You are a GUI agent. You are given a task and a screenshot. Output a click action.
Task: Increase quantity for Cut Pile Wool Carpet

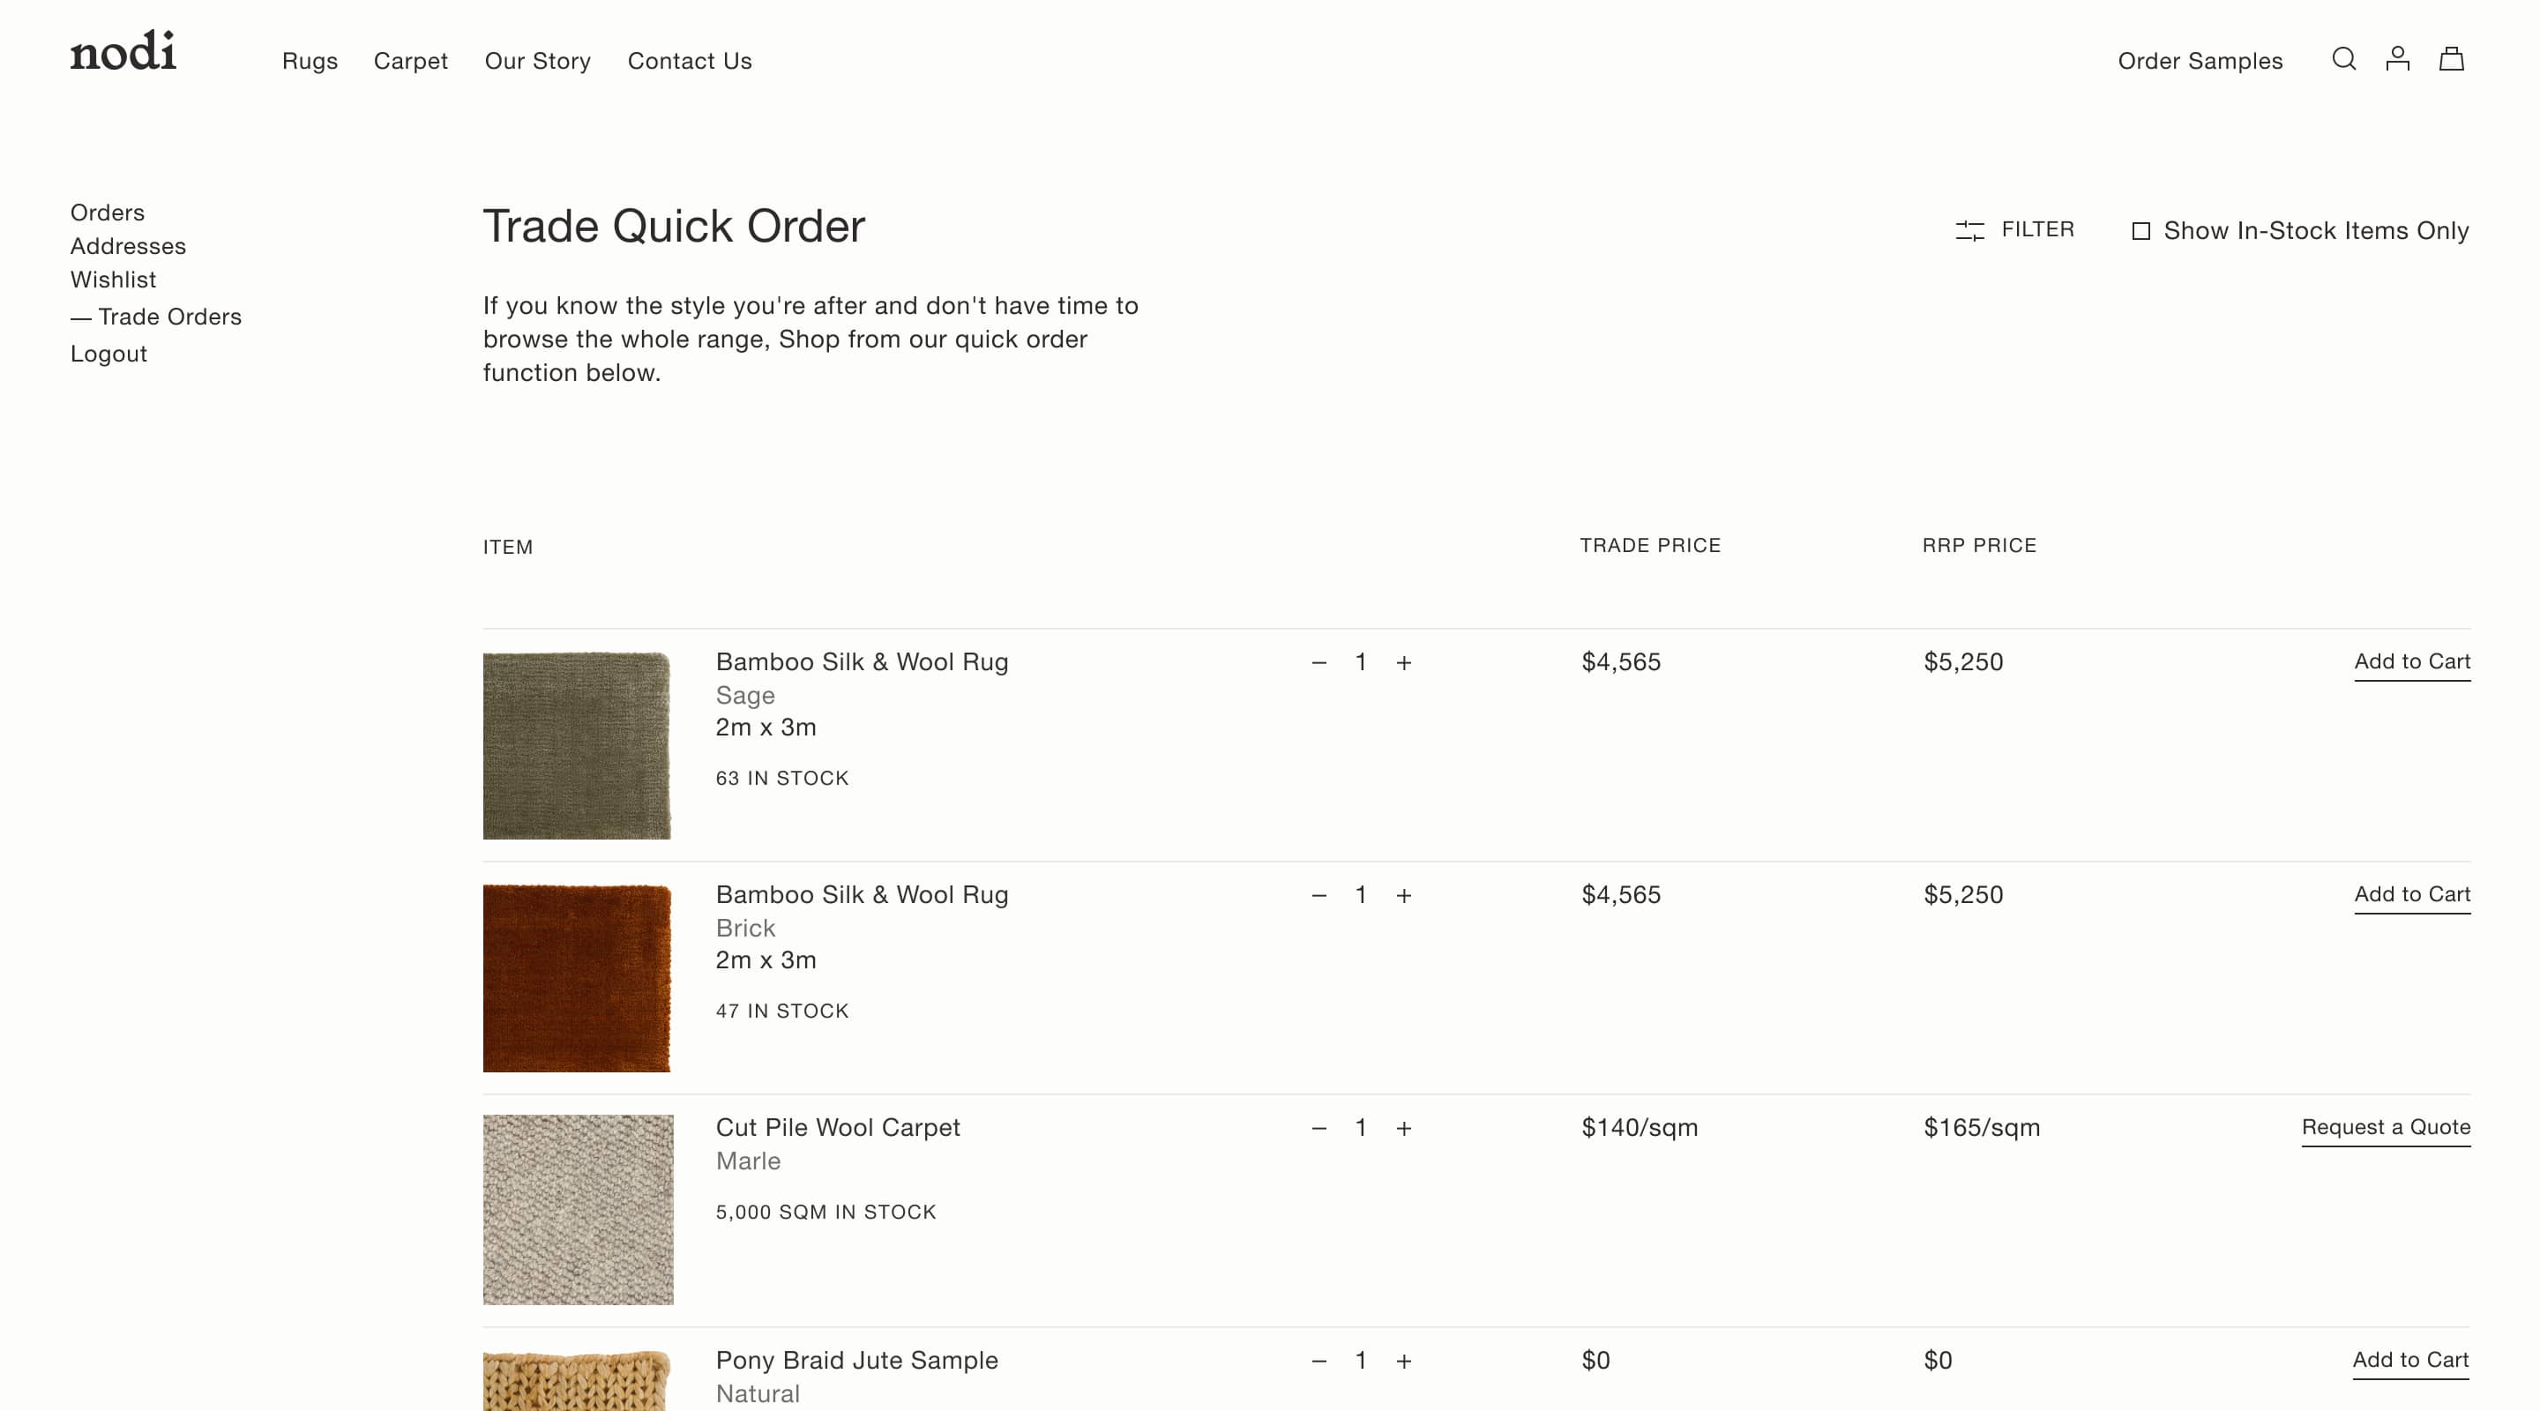tap(1403, 1128)
